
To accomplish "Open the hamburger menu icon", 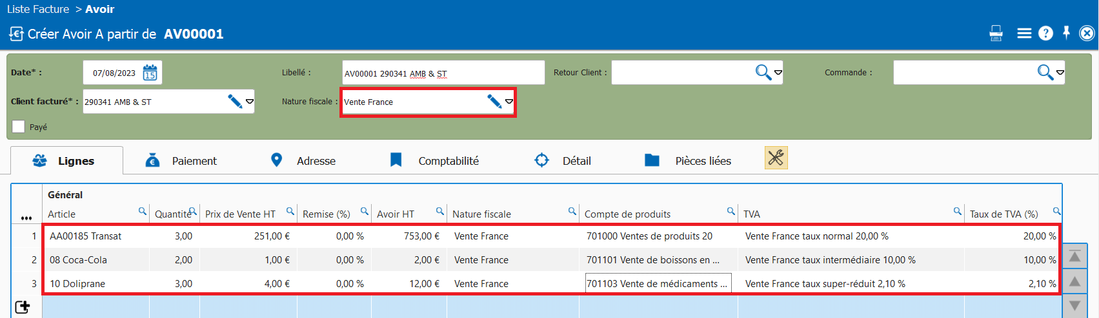I will pos(1024,33).
